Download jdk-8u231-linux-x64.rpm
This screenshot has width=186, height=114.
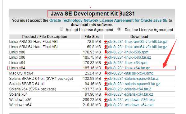coord(127,63)
